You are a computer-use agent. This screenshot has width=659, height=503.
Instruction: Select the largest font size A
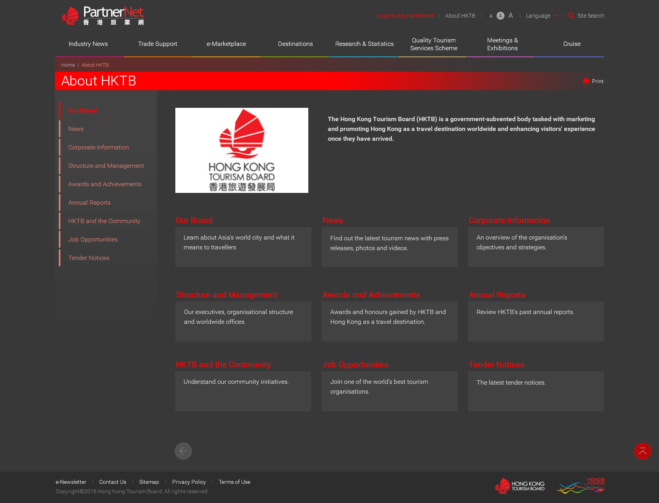[510, 16]
